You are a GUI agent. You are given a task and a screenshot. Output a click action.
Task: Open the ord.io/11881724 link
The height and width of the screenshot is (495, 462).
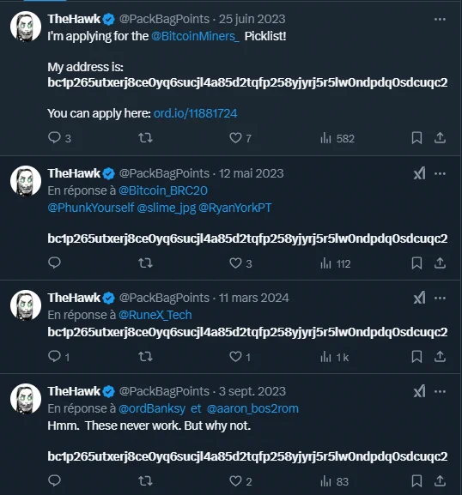point(195,113)
